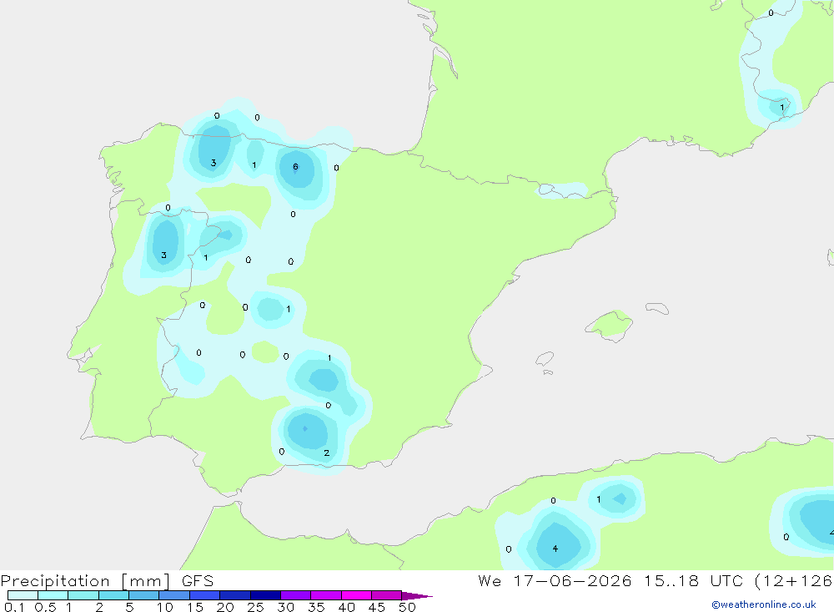Click the over-50 mm legend arrow tip
The width and height of the screenshot is (834, 612).
[417, 595]
